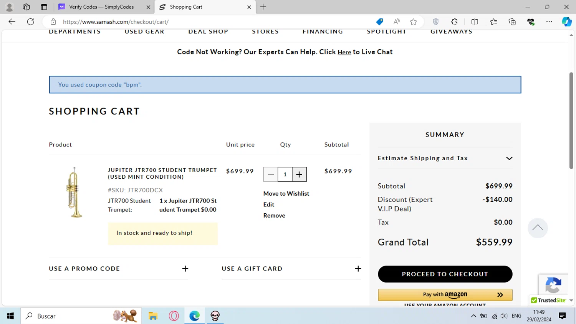Go back to the previous page
The height and width of the screenshot is (324, 576).
12,22
